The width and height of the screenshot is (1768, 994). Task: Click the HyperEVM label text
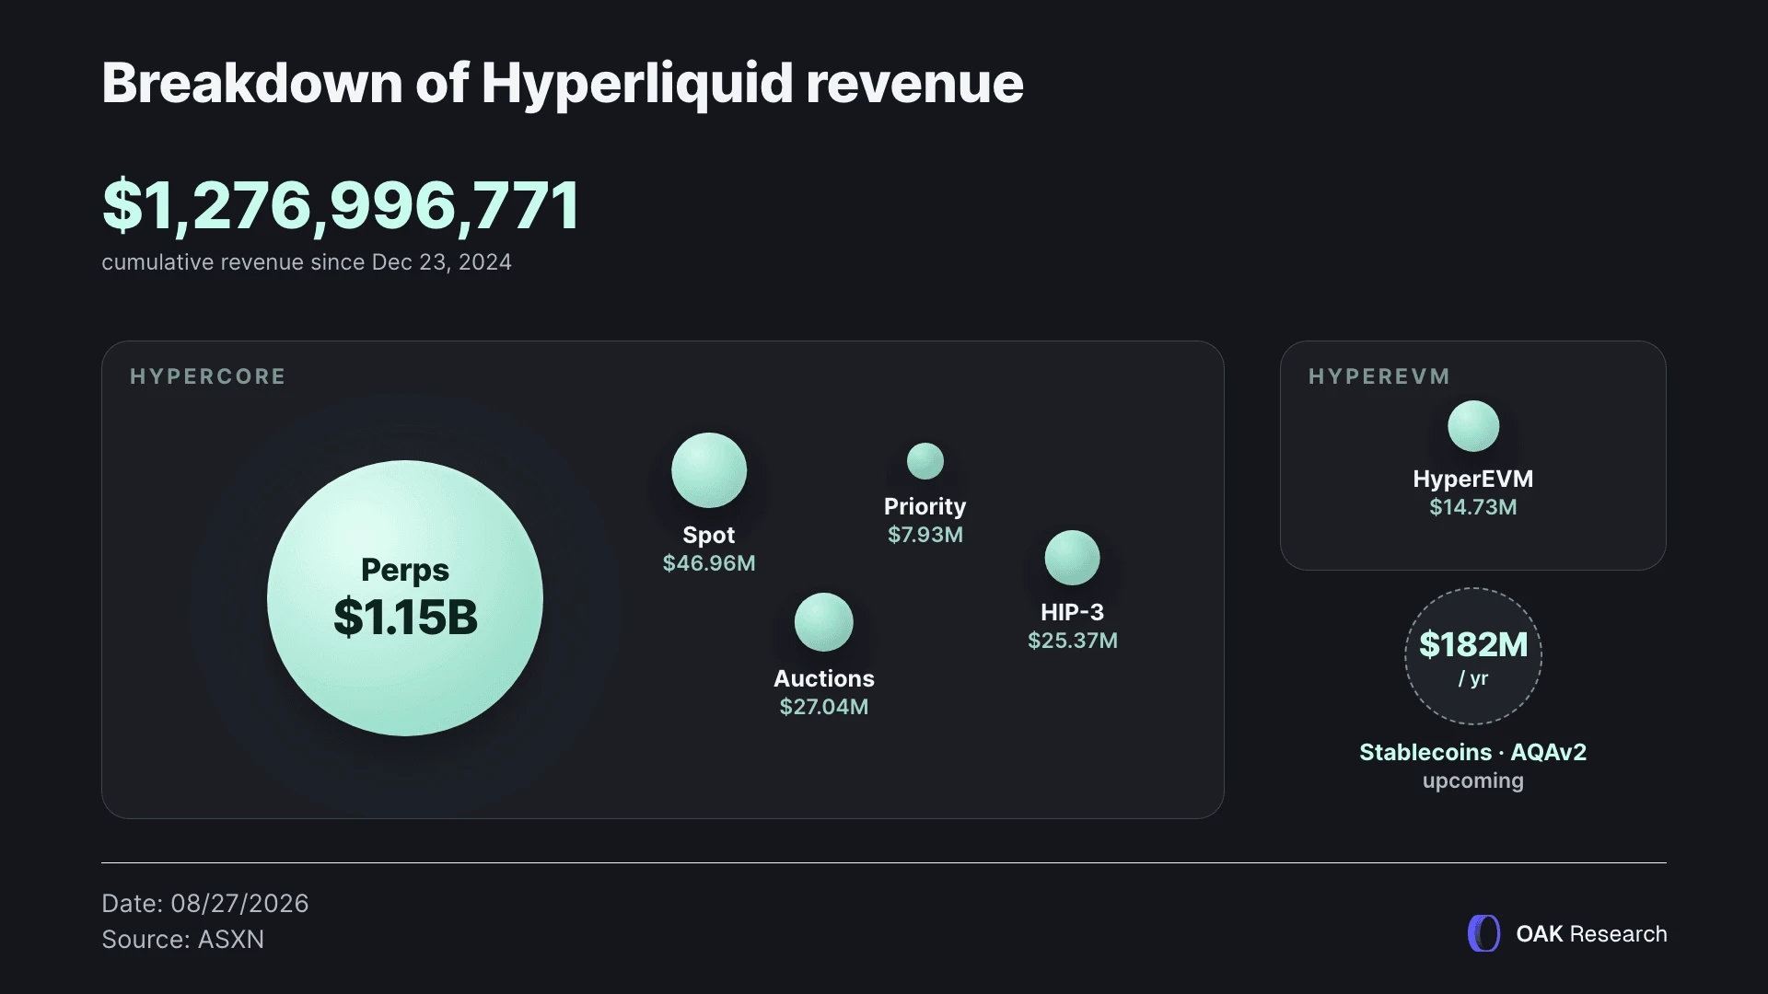(1473, 479)
